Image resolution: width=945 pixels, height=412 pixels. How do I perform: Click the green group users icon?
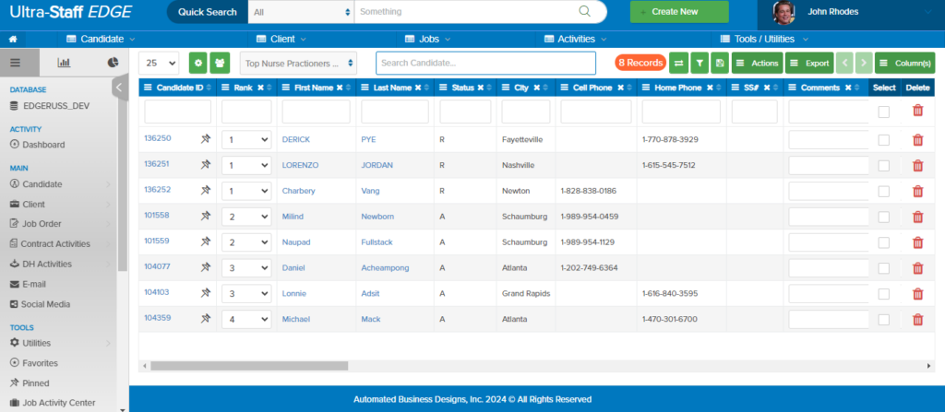point(221,63)
